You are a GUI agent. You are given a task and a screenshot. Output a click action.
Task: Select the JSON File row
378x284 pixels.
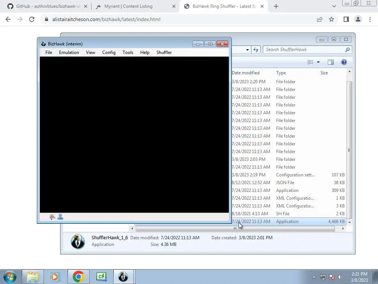point(289,183)
